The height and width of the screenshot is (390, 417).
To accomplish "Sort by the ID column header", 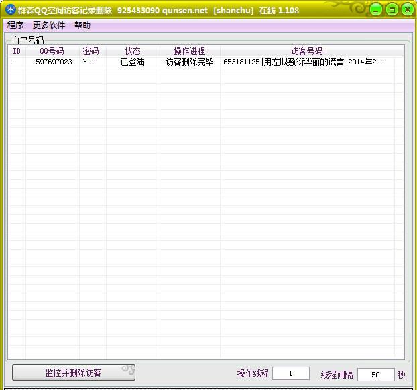I will click(17, 51).
